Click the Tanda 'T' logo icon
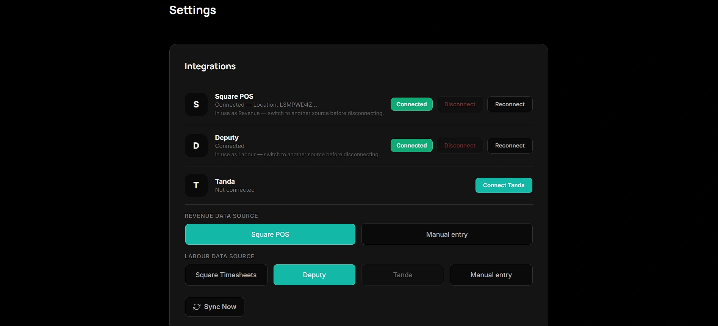 pyautogui.click(x=196, y=185)
